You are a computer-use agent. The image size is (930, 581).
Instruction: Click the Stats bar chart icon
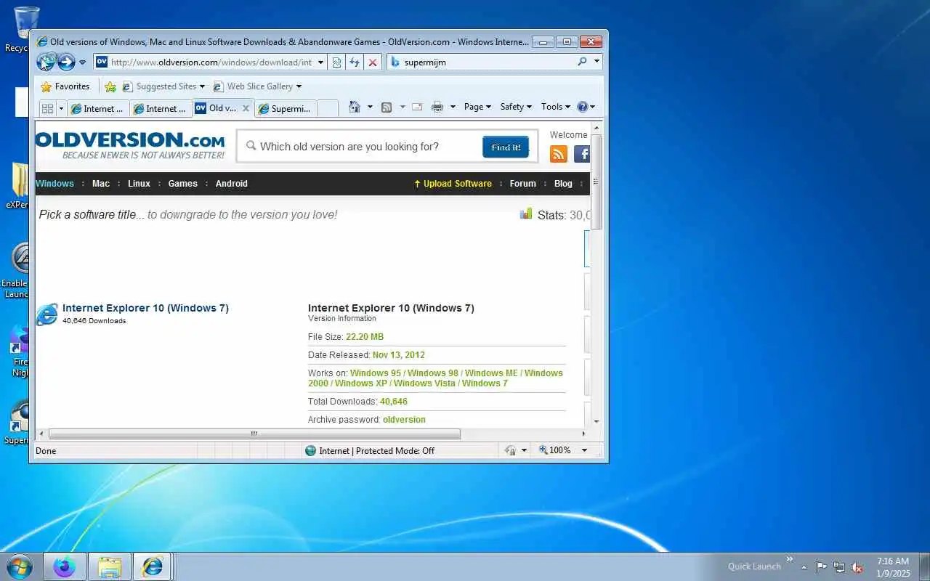(x=526, y=214)
